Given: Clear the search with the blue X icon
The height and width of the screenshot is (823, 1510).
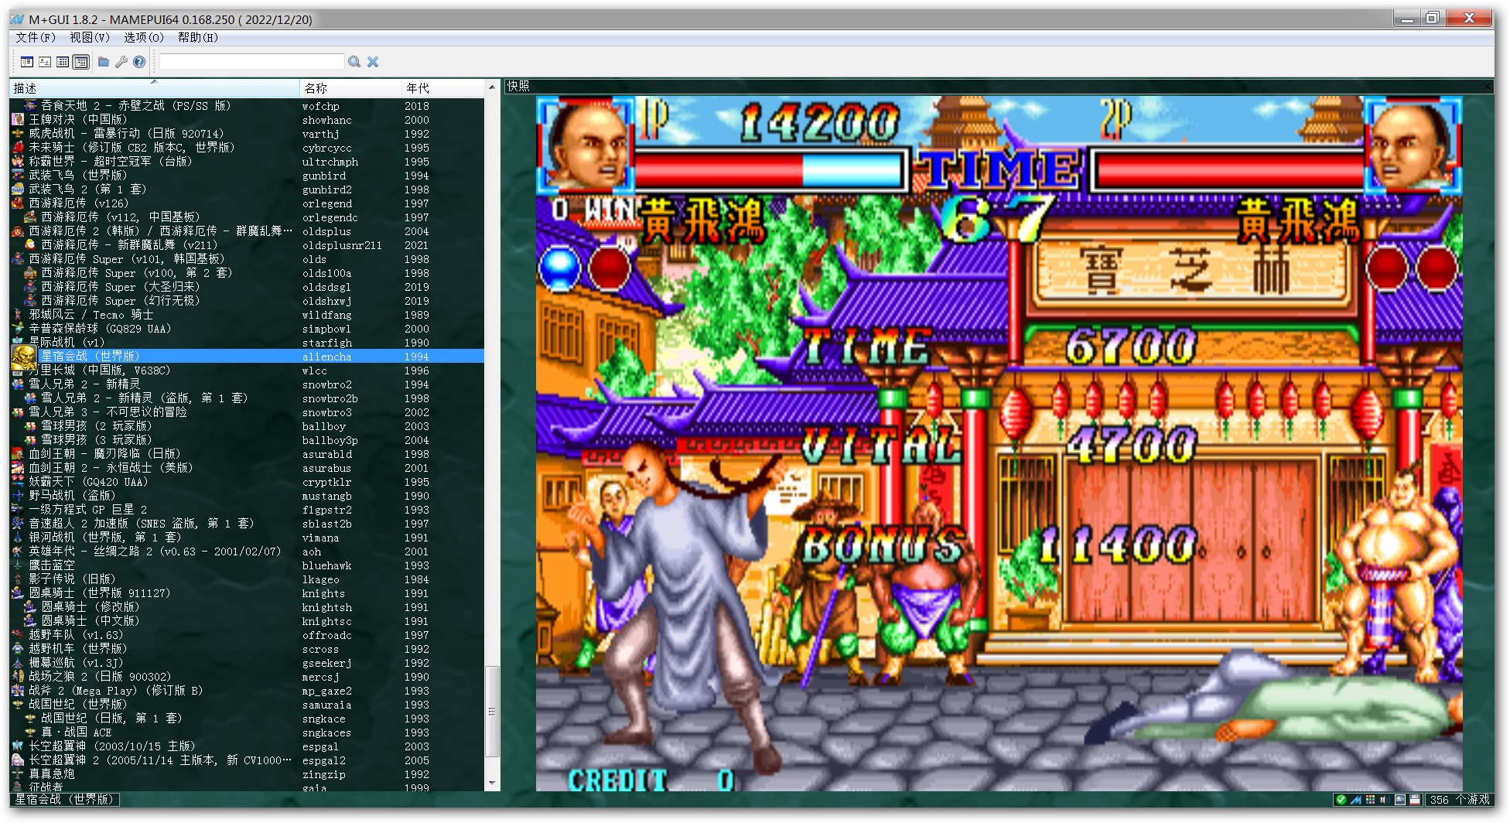Looking at the screenshot, I should point(373,62).
